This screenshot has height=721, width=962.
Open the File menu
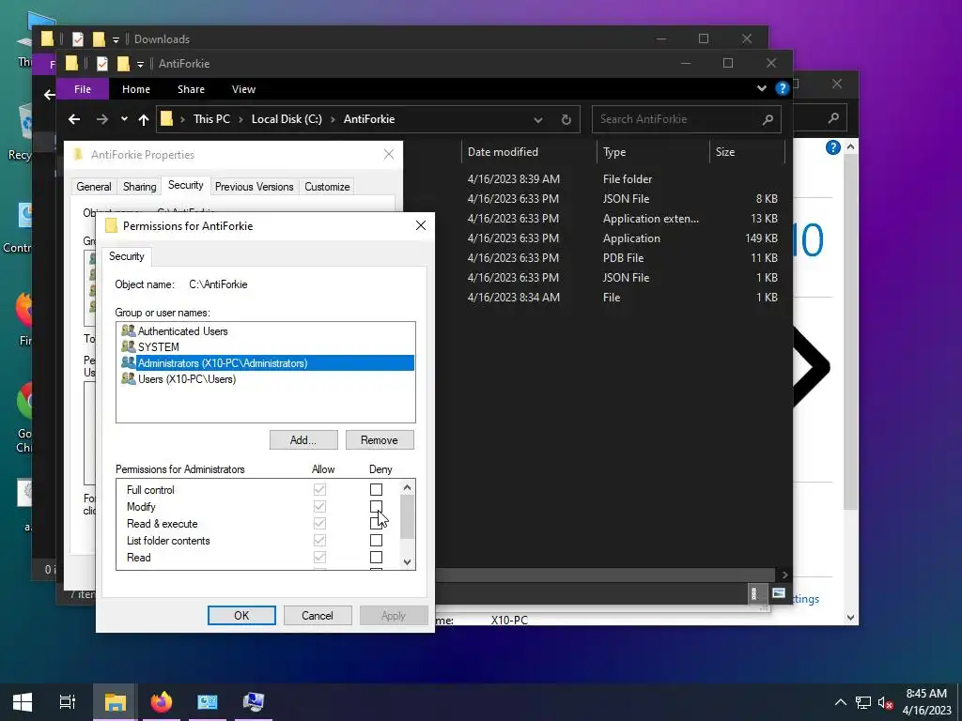coord(83,89)
